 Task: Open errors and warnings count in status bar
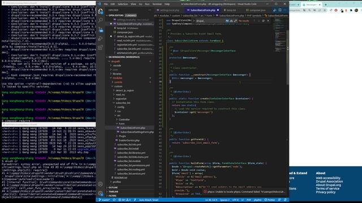124,200
